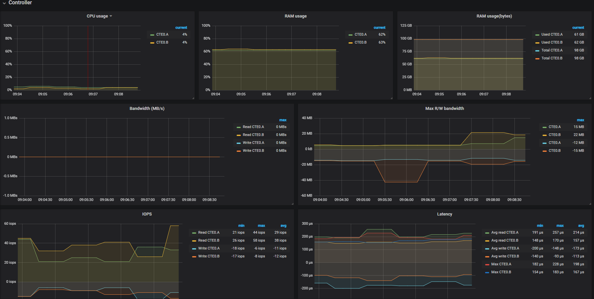
Task: Toggle Avg read CTE0.A latency series
Action: point(505,233)
